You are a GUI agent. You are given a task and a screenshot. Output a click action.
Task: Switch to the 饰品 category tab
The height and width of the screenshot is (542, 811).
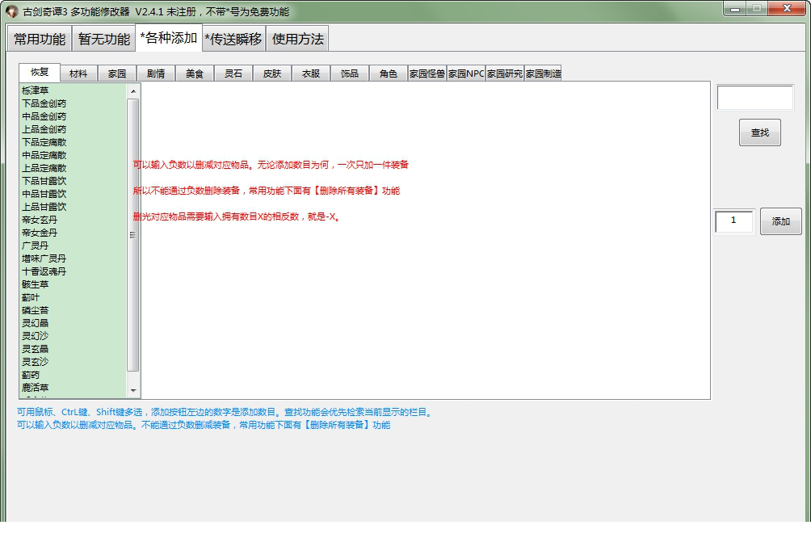click(350, 74)
